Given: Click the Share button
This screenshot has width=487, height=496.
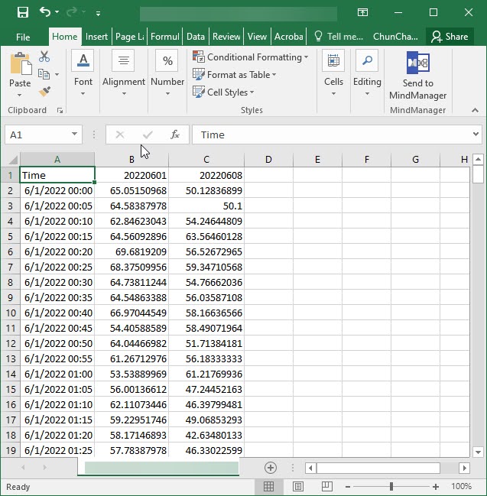Looking at the screenshot, I should click(x=449, y=37).
